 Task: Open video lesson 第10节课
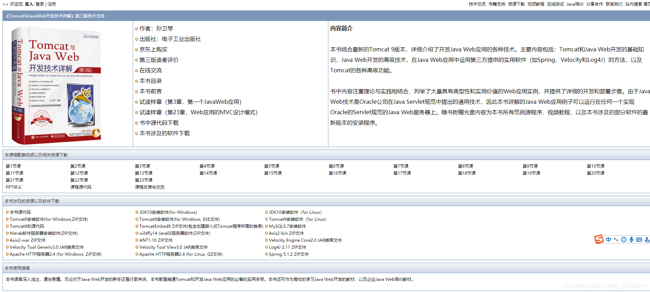(x=596, y=166)
